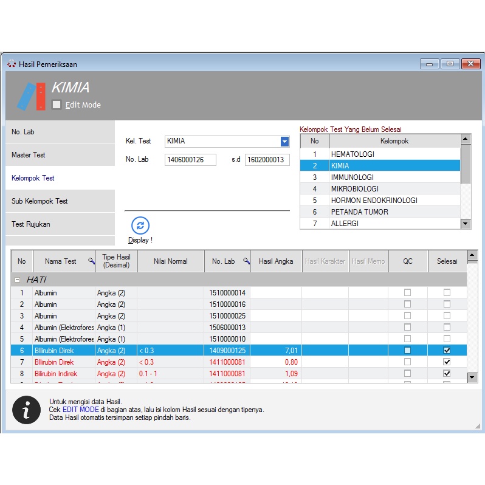Click the KIMIA books logo icon
The height and width of the screenshot is (485, 485).
(32, 96)
